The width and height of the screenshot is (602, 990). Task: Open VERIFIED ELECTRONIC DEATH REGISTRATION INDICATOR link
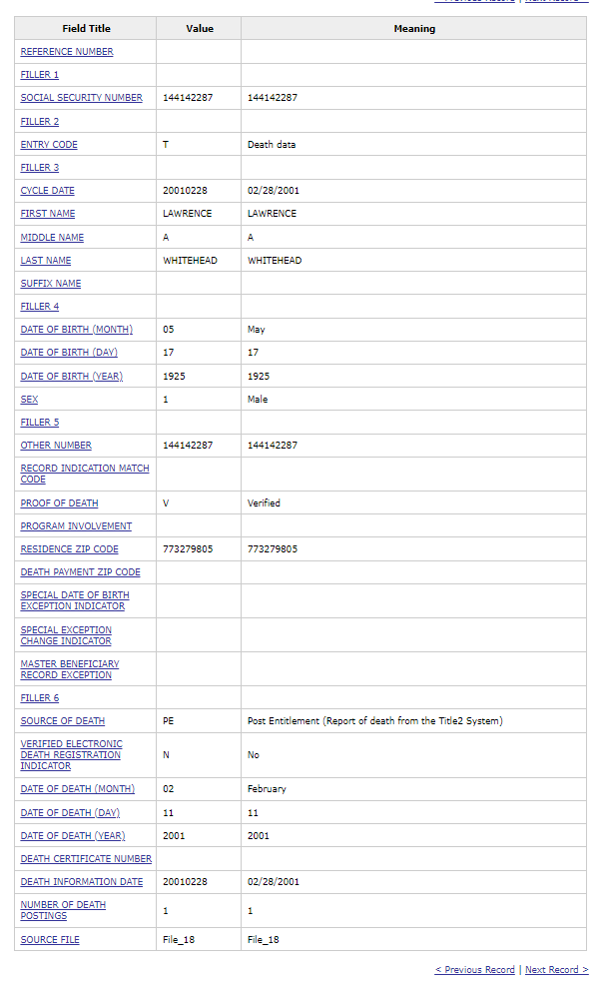click(72, 744)
